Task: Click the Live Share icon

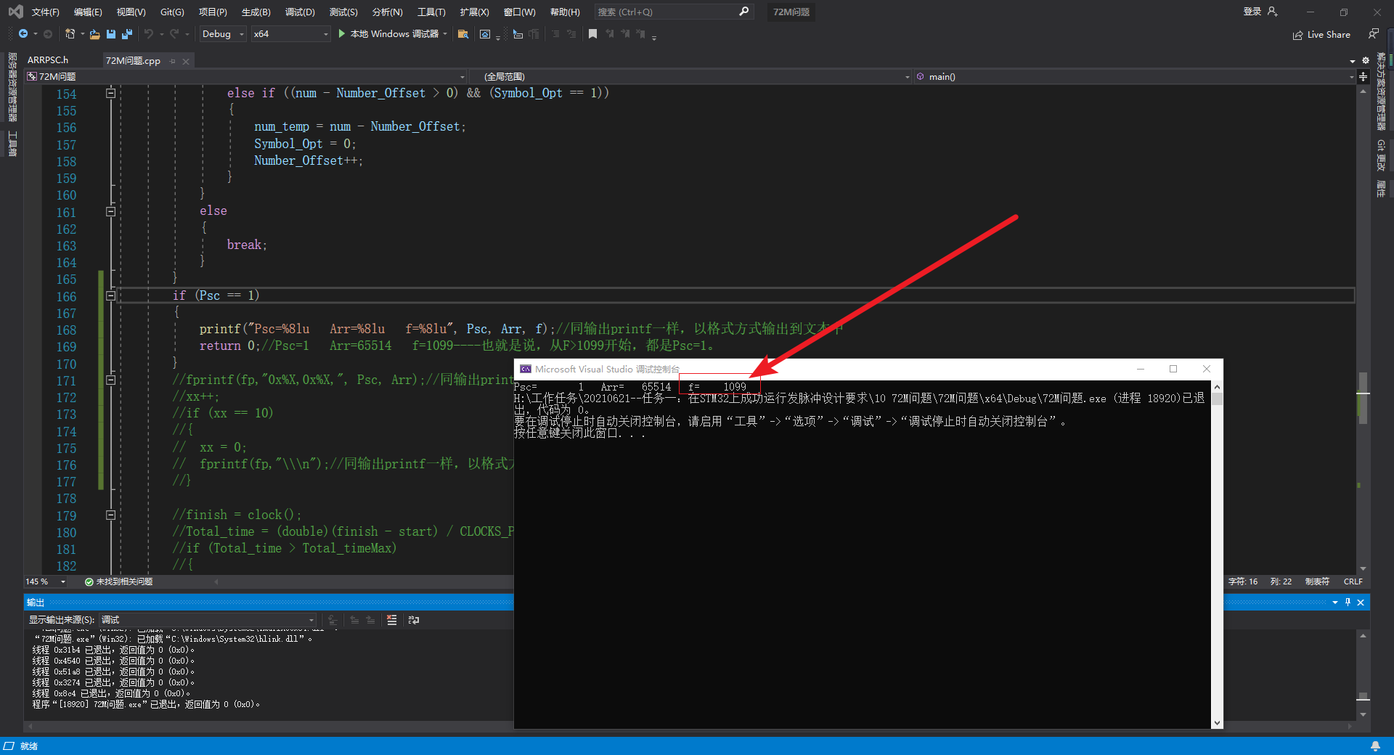Action: [x=1297, y=35]
